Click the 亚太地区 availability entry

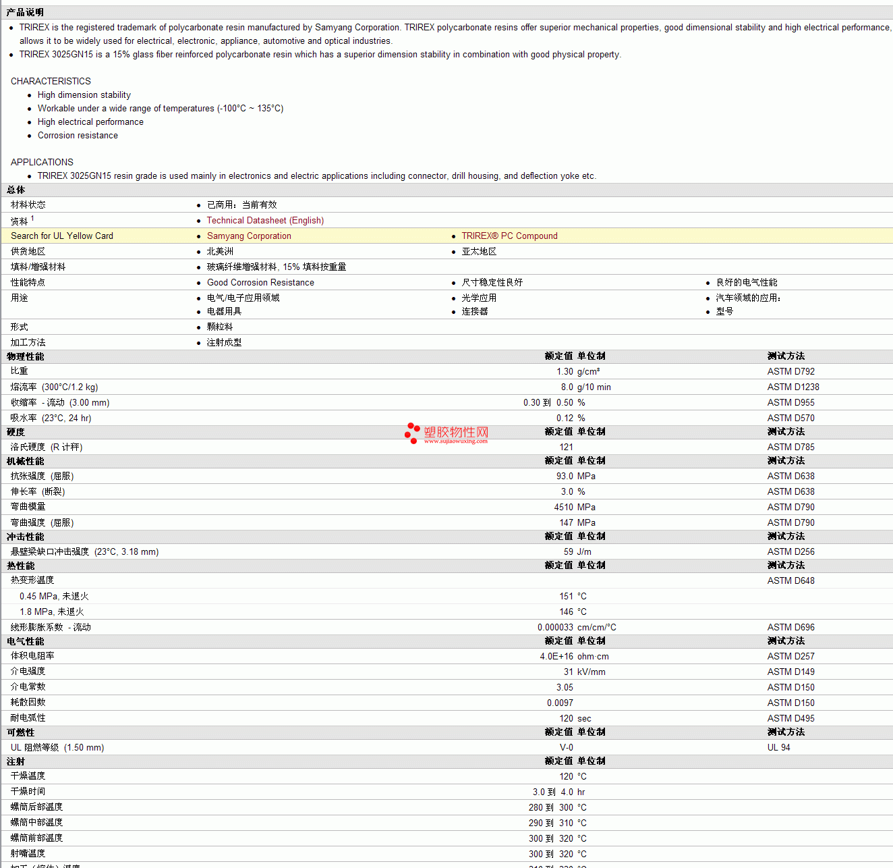click(x=479, y=252)
